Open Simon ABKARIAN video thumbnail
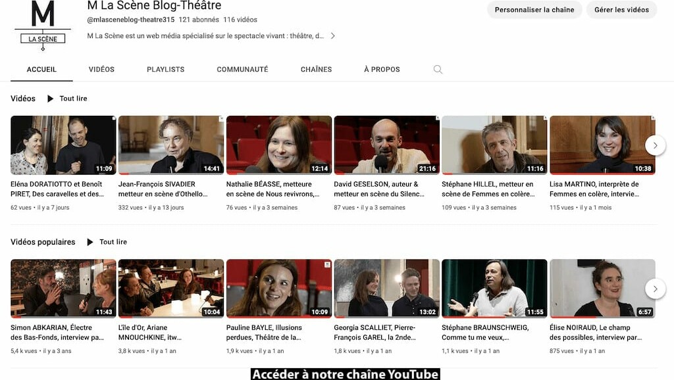 (63, 289)
